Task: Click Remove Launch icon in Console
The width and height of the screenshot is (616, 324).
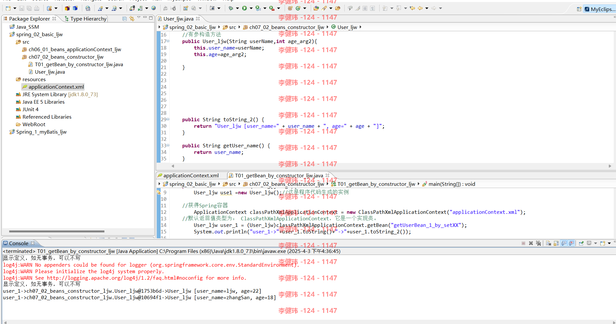Action: pos(531,243)
